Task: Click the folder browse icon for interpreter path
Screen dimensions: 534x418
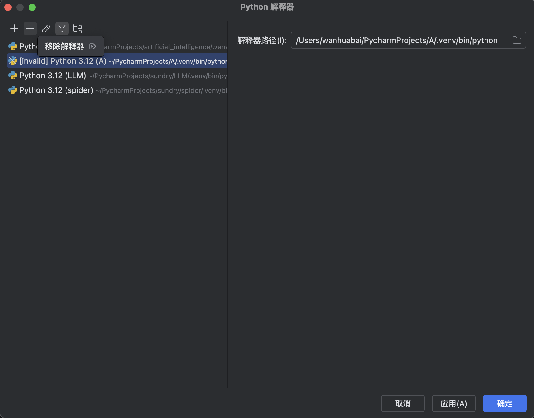Action: coord(517,40)
